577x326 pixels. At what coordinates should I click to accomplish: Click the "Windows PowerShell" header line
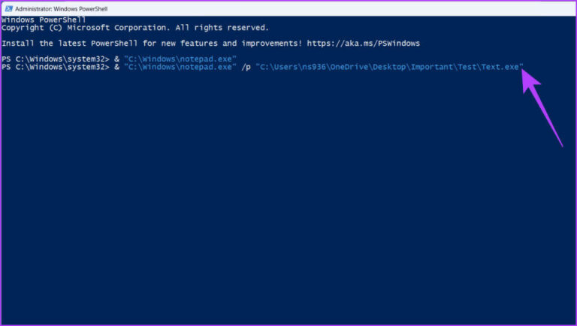pyautogui.click(x=43, y=20)
